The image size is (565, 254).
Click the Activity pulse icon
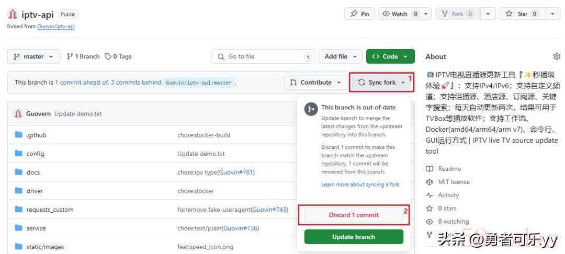[429, 195]
